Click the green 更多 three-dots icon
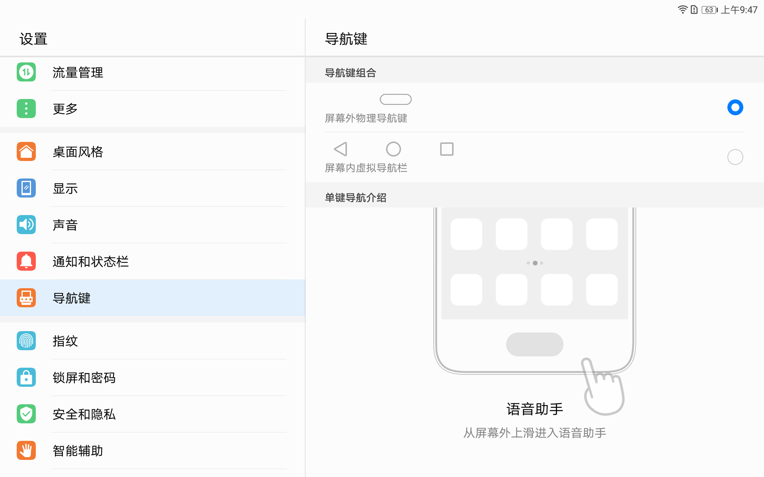Image resolution: width=764 pixels, height=477 pixels. point(26,109)
